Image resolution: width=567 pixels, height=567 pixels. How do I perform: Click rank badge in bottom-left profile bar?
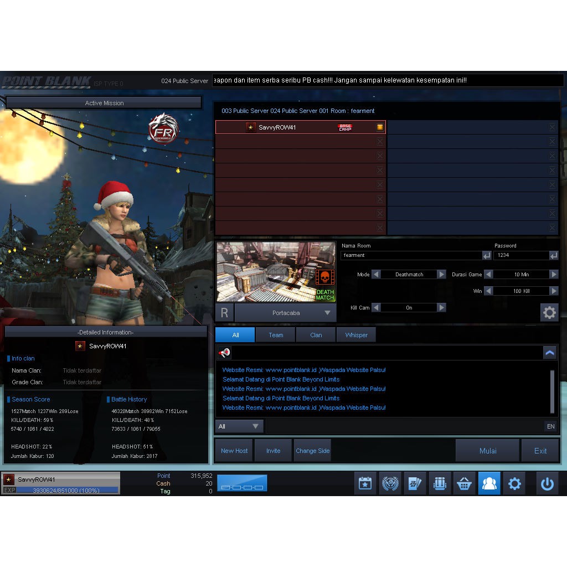(9, 480)
